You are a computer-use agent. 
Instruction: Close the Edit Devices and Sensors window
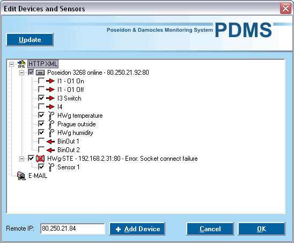pos(285,9)
